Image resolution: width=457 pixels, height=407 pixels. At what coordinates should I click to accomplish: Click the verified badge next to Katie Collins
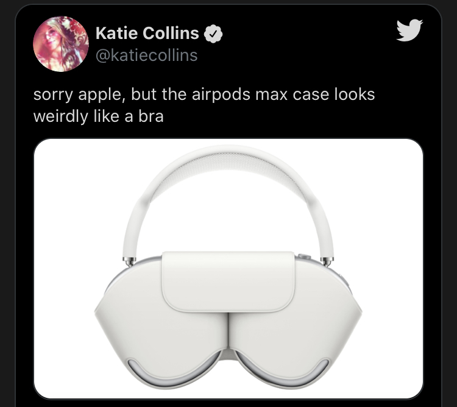coord(213,34)
